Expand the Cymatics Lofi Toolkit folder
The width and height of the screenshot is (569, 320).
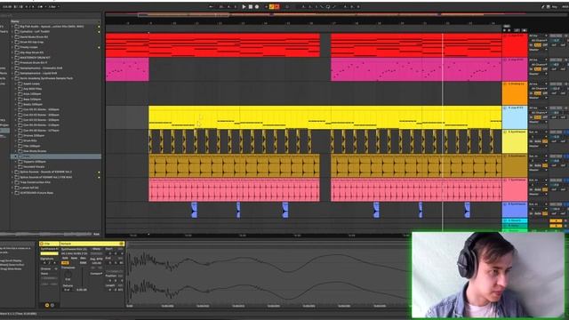tap(12, 32)
